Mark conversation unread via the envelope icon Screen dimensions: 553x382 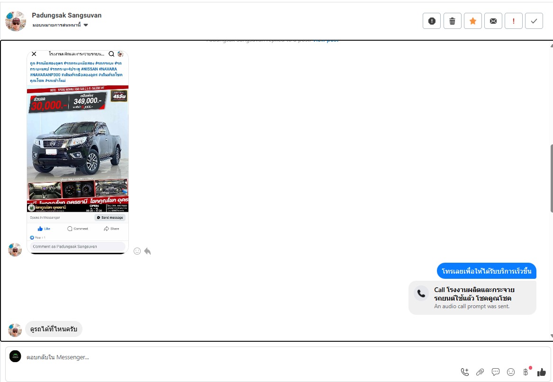tap(493, 21)
